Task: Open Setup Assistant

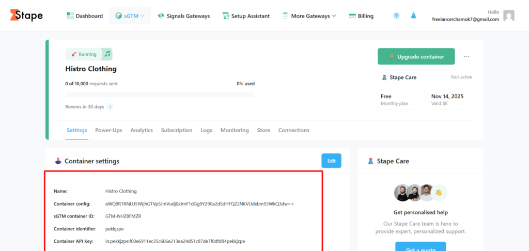Action: [246, 16]
